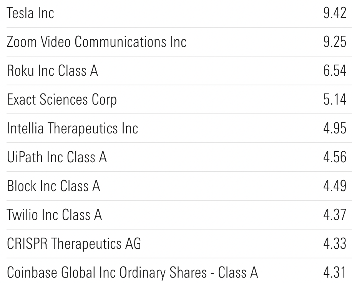The image size is (352, 283).
Task: Click the 5.14 Exact Sciences value
Action: 335,100
